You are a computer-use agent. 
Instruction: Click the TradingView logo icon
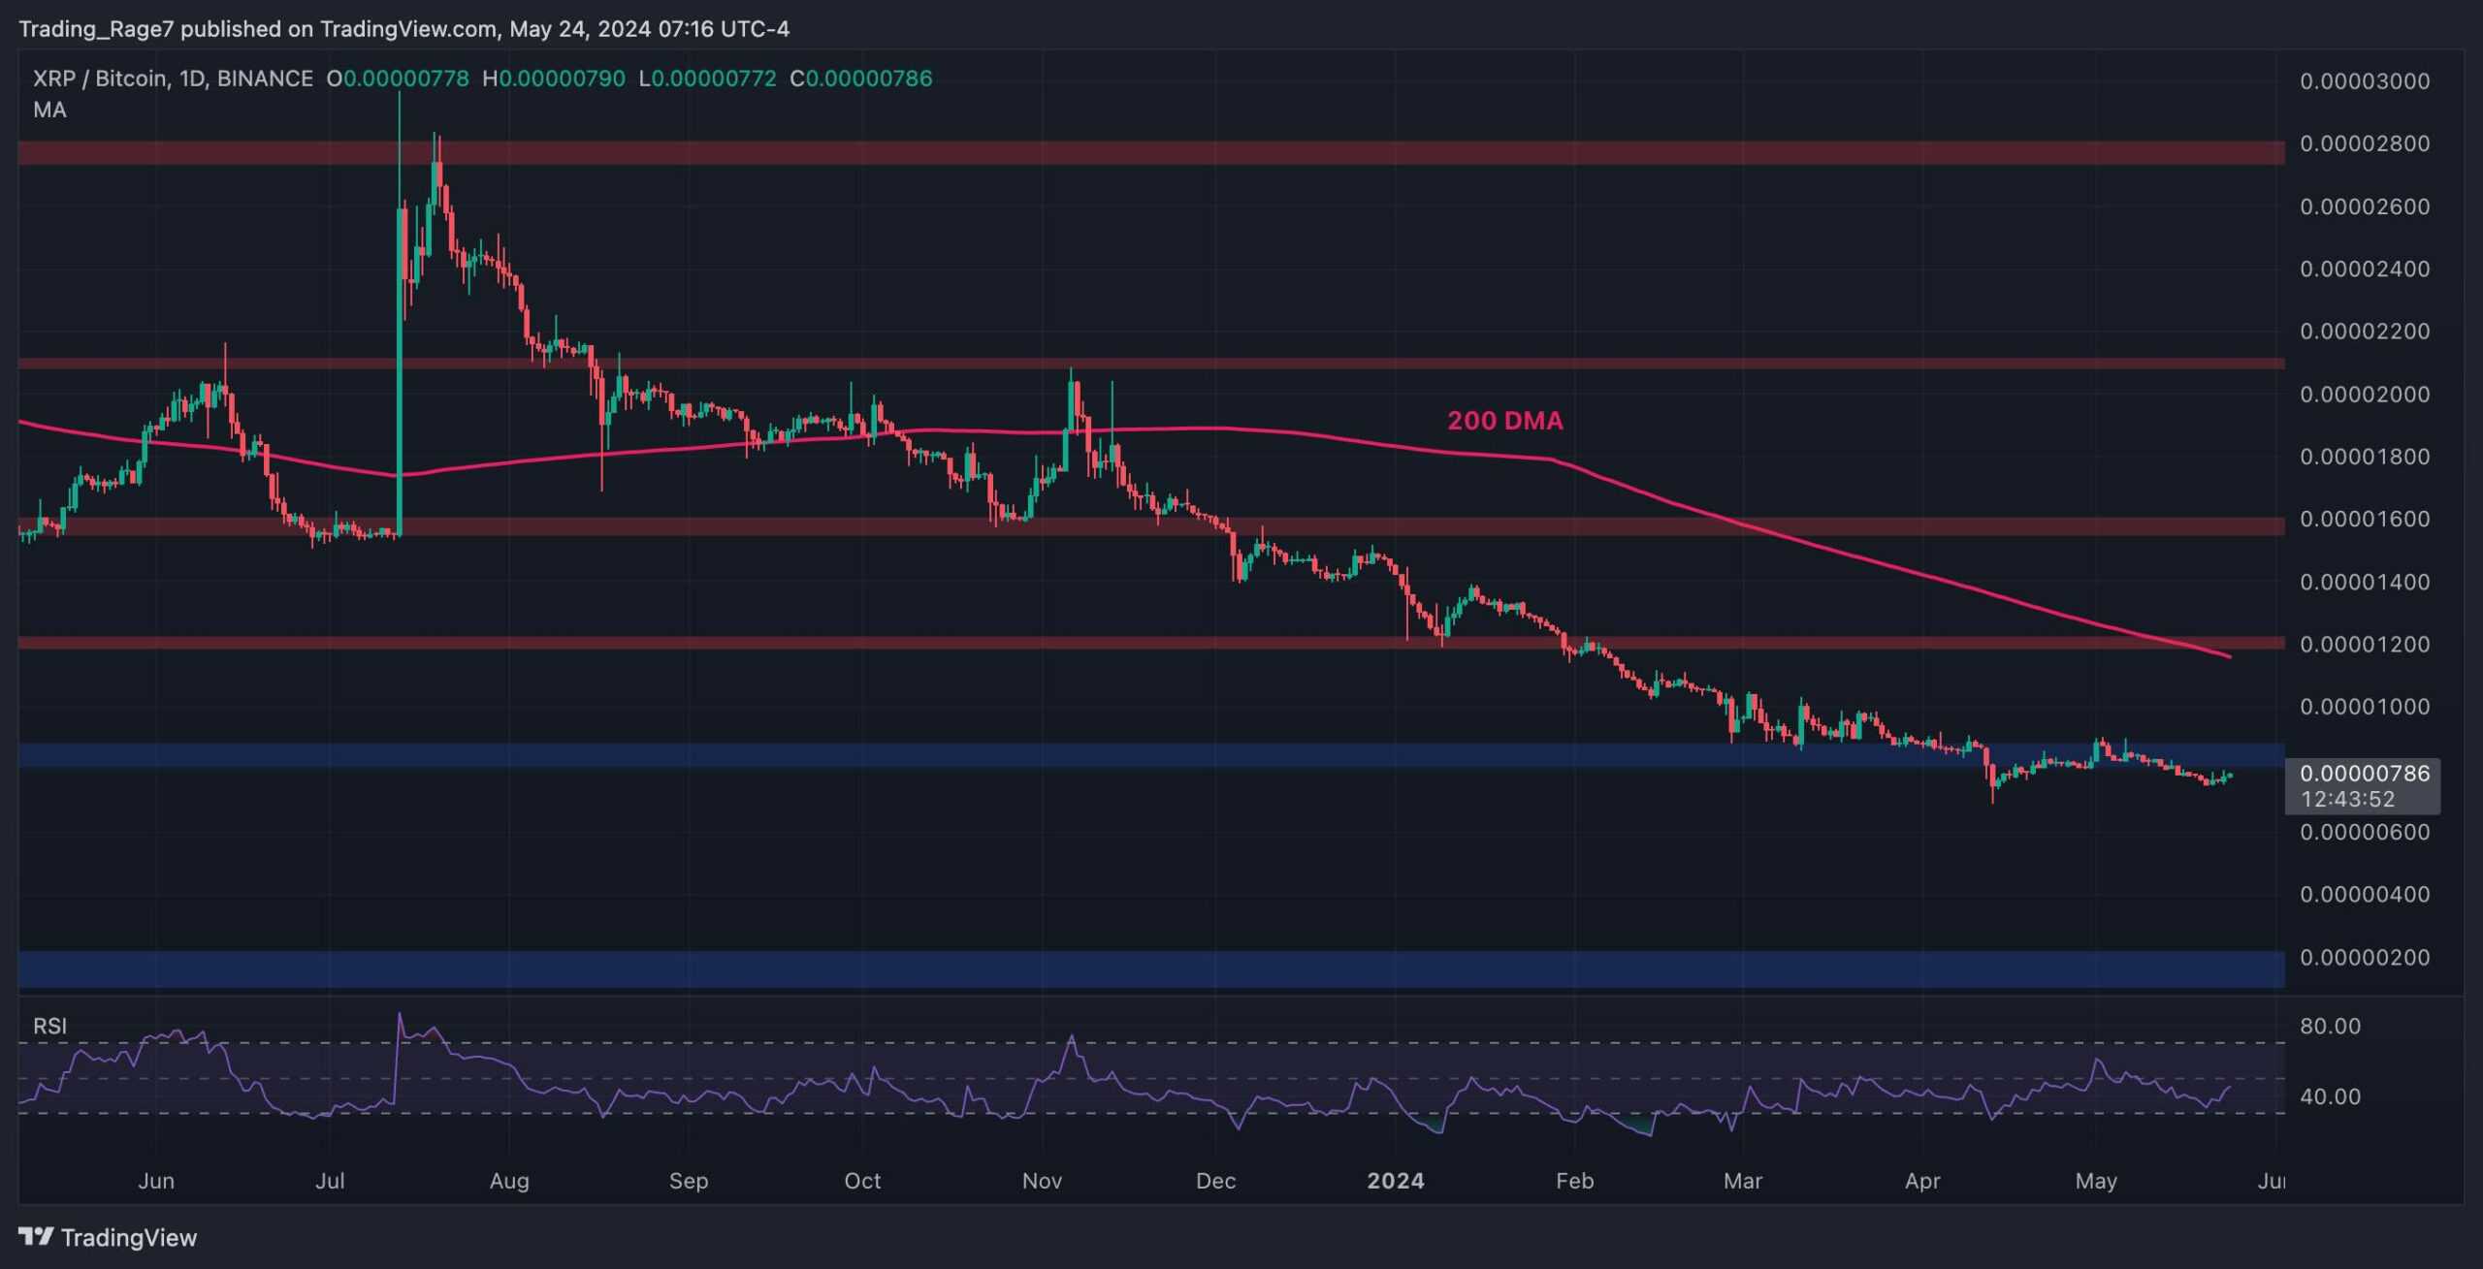click(36, 1236)
